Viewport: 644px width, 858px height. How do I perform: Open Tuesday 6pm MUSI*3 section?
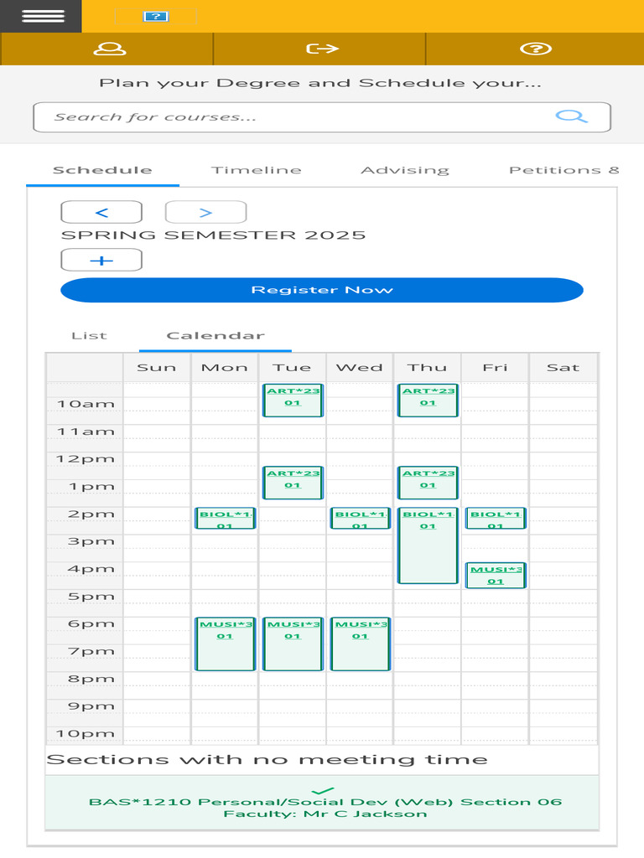pos(293,644)
